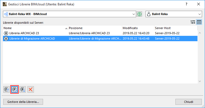Click Server-2019-05-22 in Migrazione row
The width and height of the screenshot is (205, 108).
[167, 39]
